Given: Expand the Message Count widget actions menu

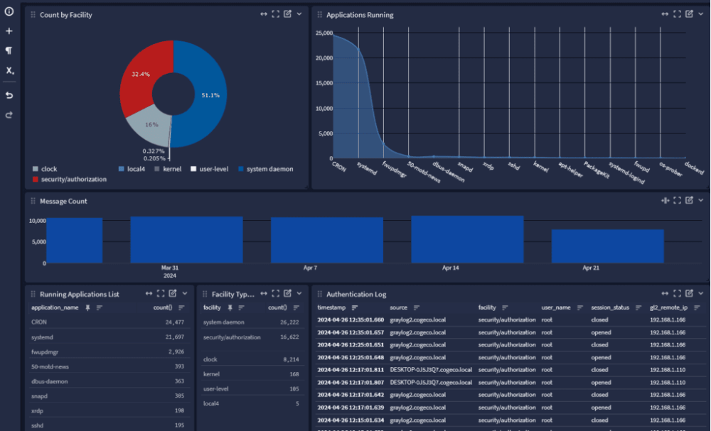Looking at the screenshot, I should pos(700,201).
